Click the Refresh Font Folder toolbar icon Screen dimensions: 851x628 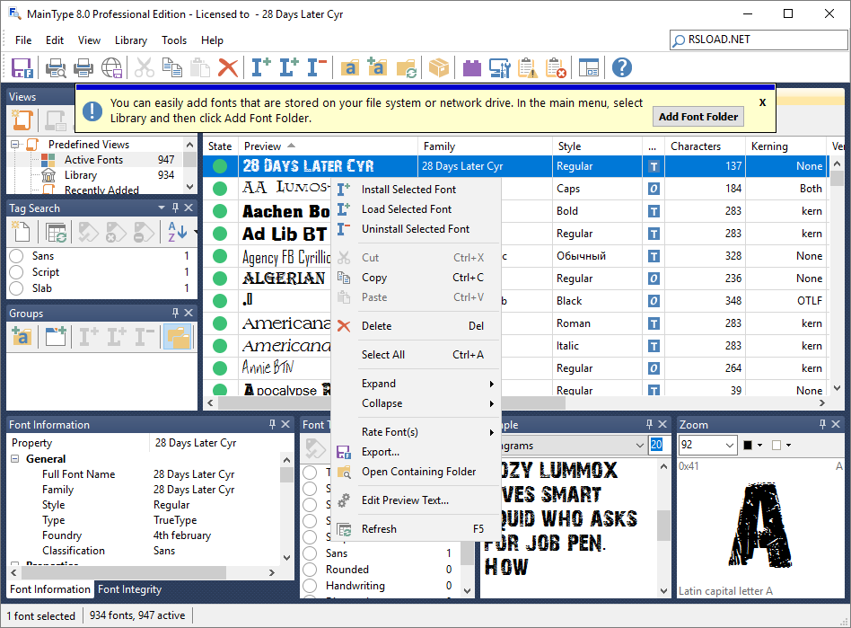406,68
